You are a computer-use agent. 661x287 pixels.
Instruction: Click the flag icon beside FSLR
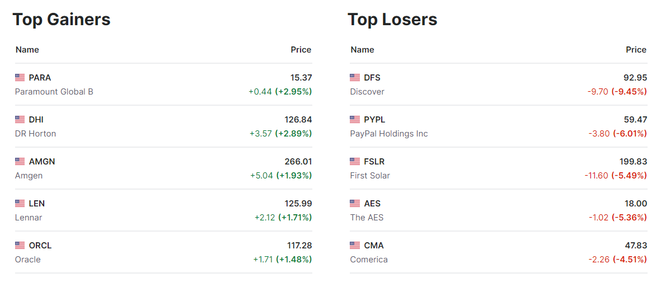point(355,162)
